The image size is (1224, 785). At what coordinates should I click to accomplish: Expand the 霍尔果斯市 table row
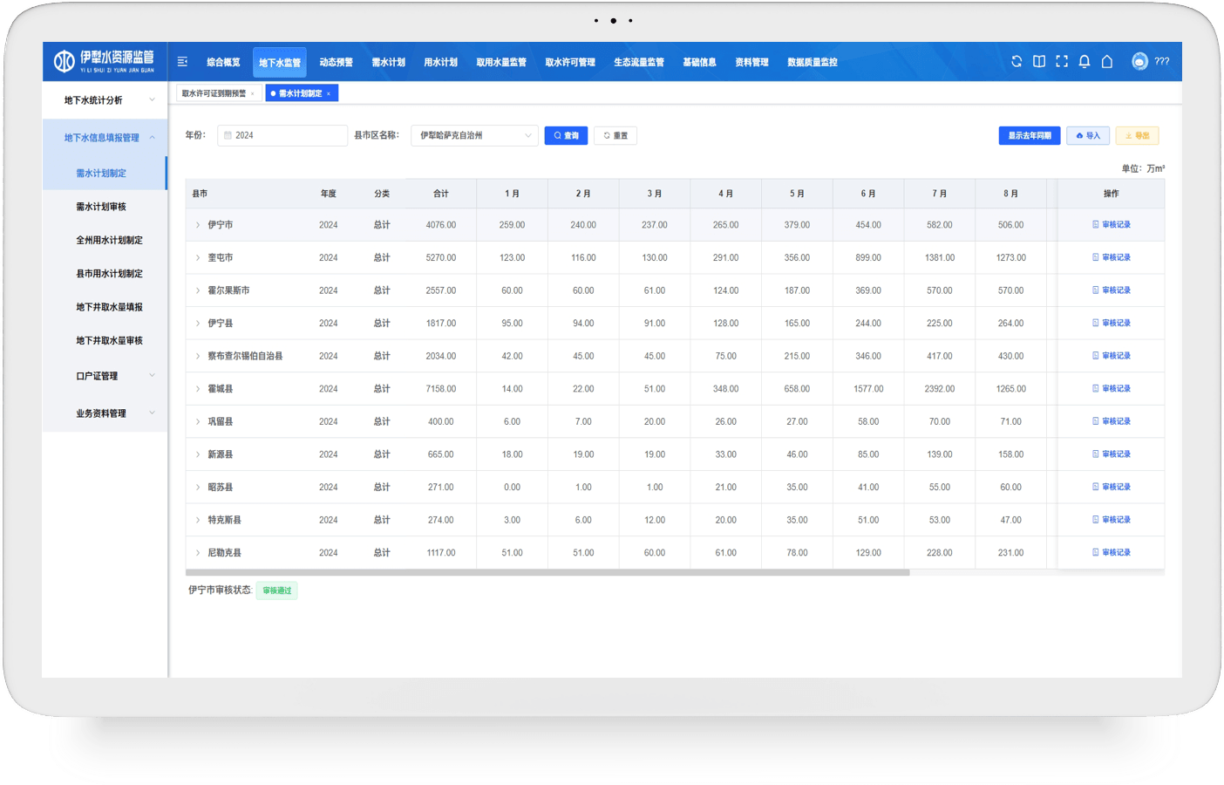(198, 290)
